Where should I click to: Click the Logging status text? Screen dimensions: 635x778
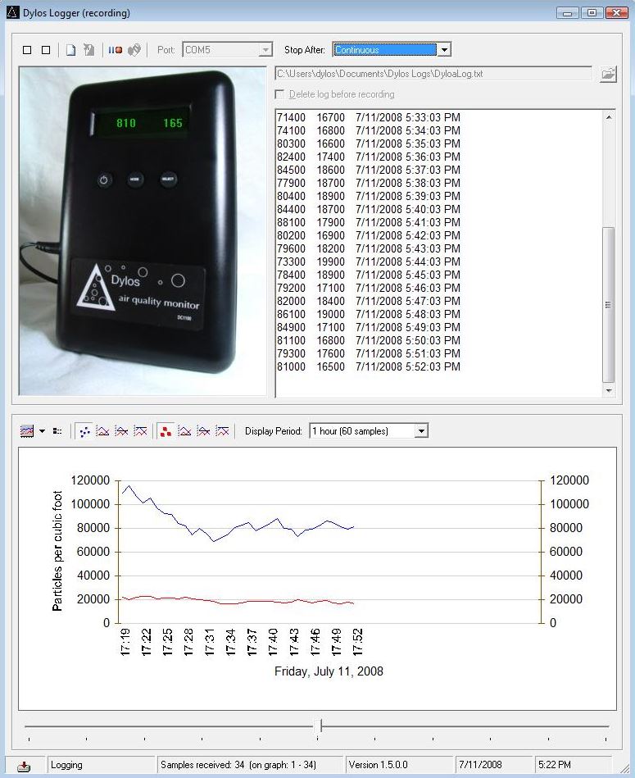(x=66, y=765)
